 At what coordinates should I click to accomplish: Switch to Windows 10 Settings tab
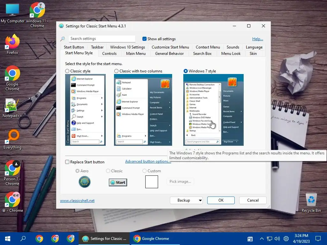127,47
